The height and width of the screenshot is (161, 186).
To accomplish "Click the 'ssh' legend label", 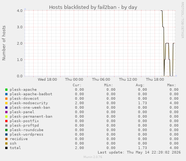I will (13, 143).
